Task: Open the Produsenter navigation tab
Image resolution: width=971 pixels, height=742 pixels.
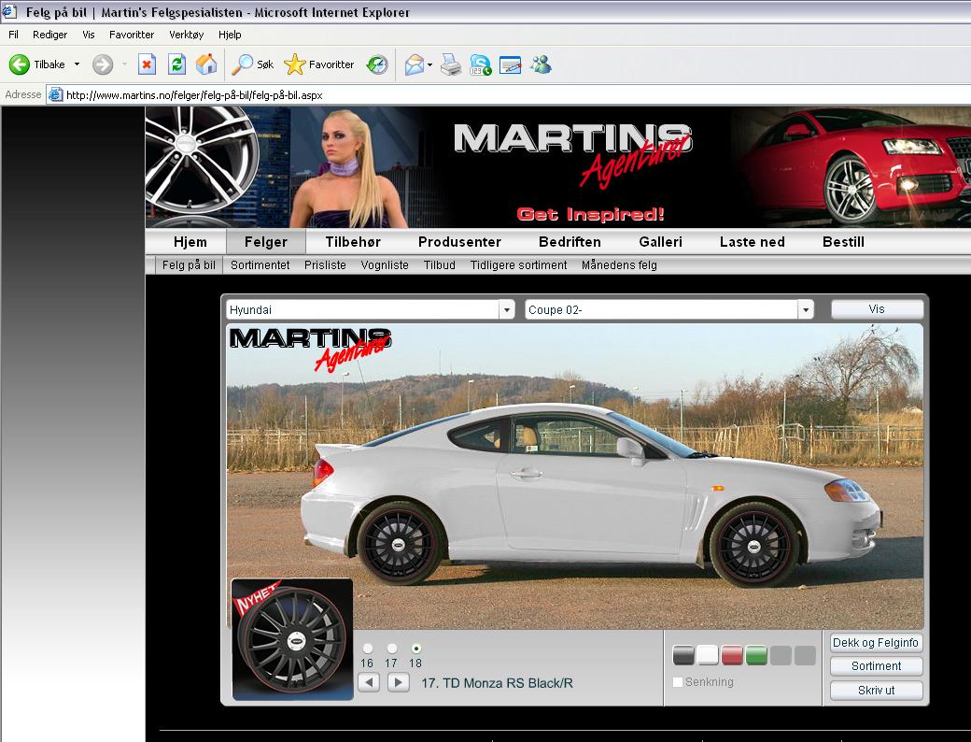Action: tap(459, 242)
